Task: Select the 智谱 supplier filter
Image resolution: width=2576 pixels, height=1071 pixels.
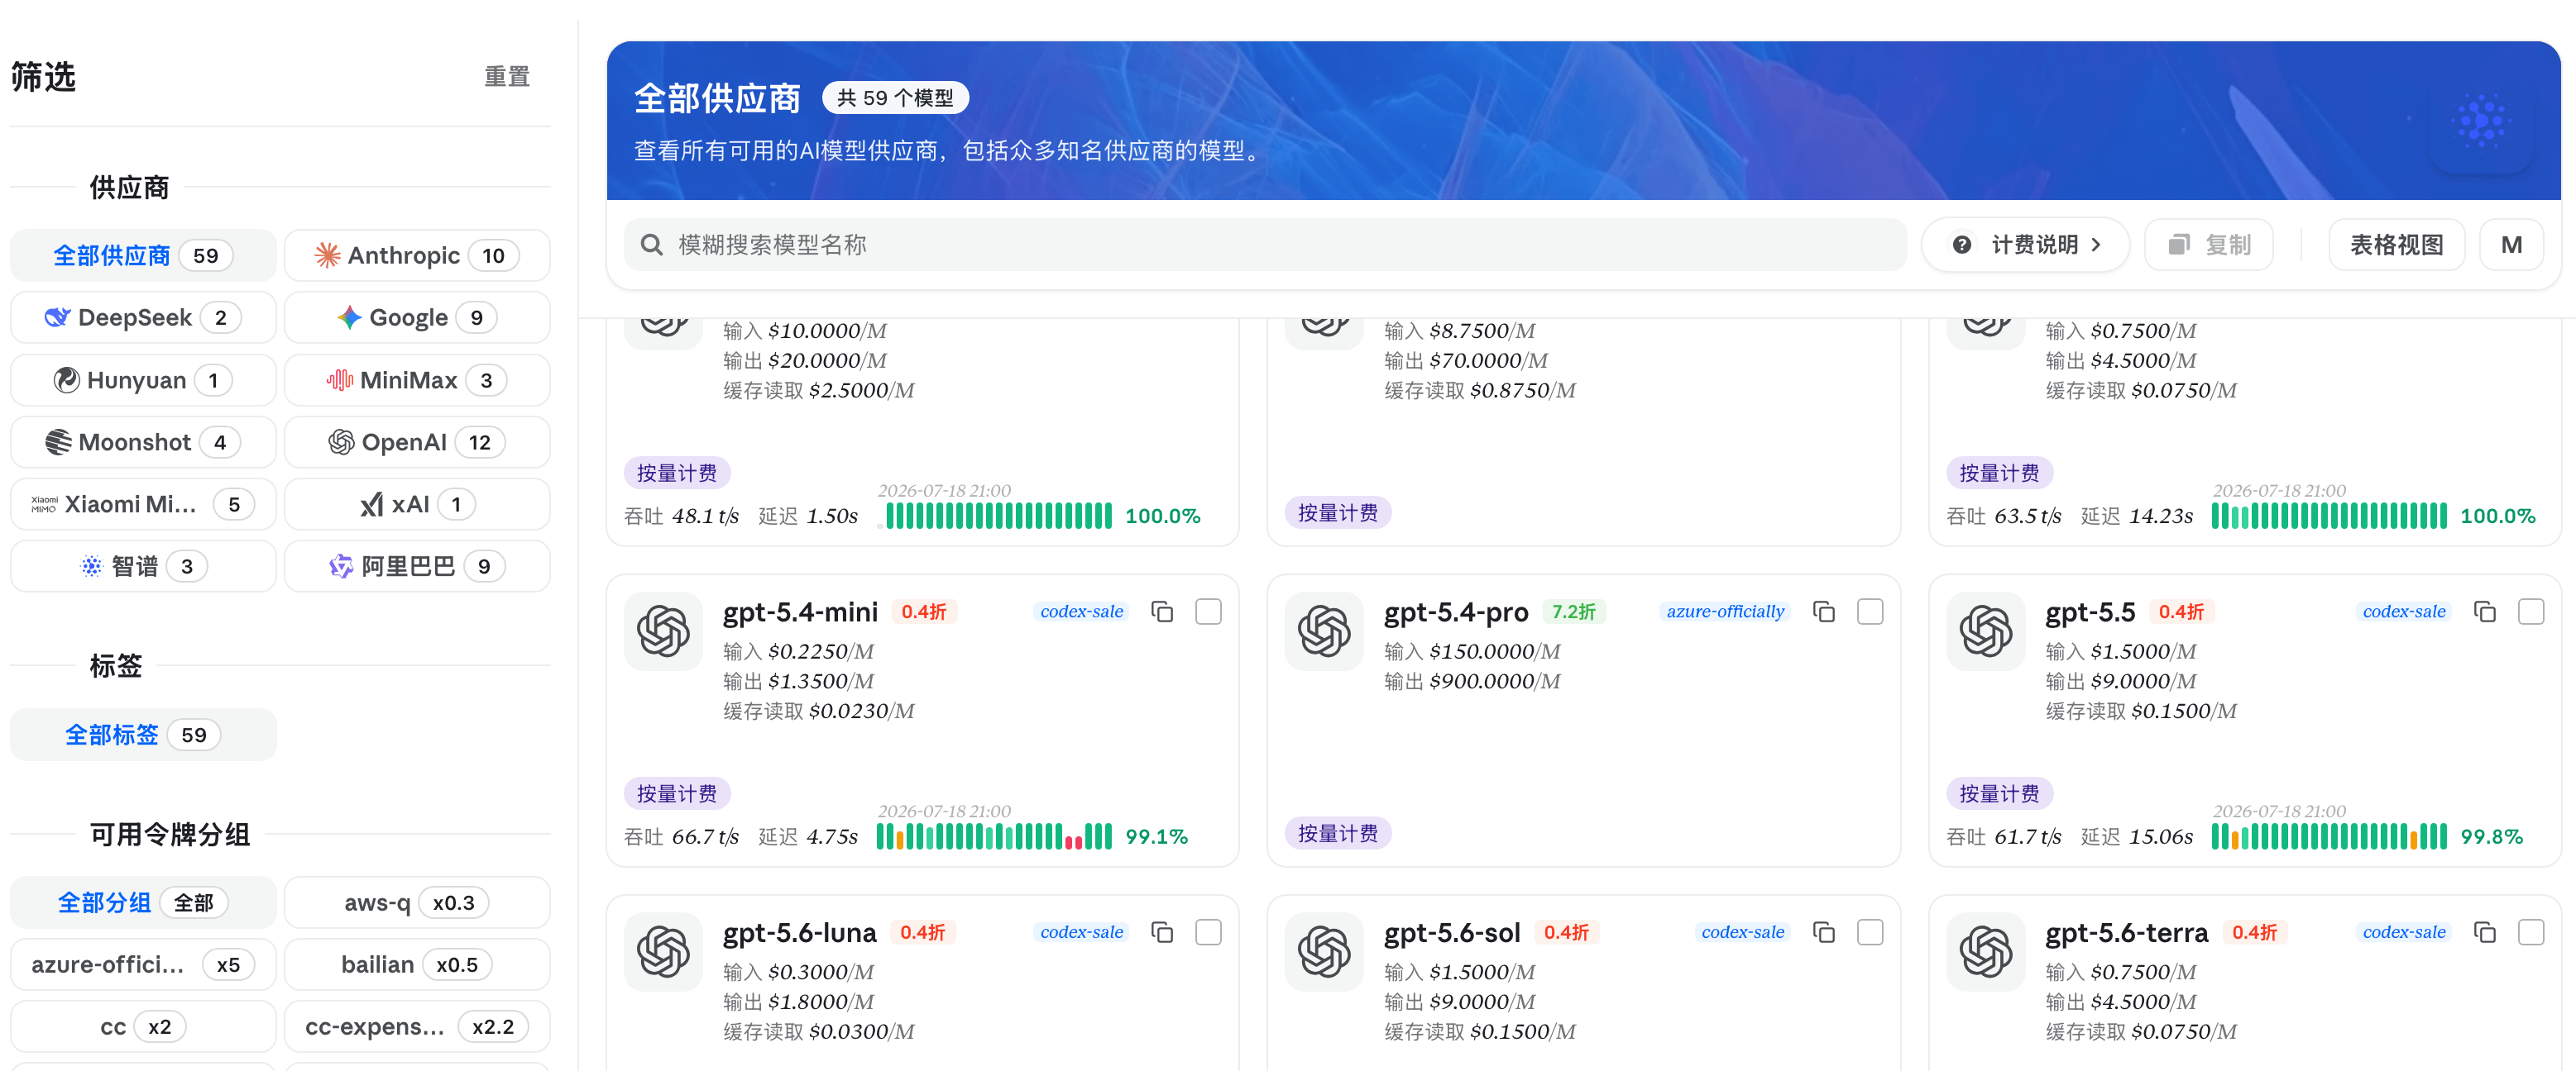Action: pyautogui.click(x=143, y=566)
